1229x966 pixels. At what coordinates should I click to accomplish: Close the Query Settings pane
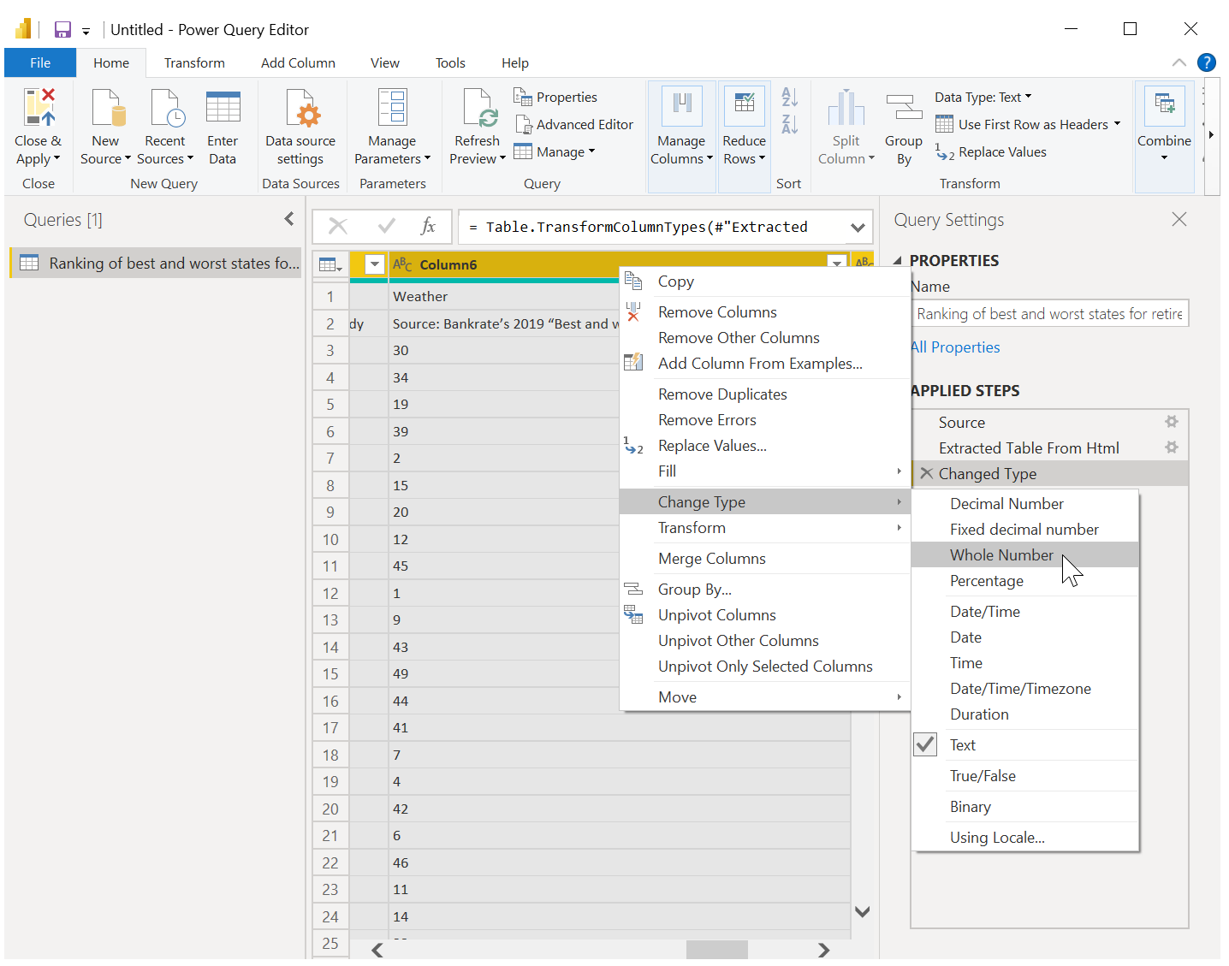click(x=1179, y=219)
